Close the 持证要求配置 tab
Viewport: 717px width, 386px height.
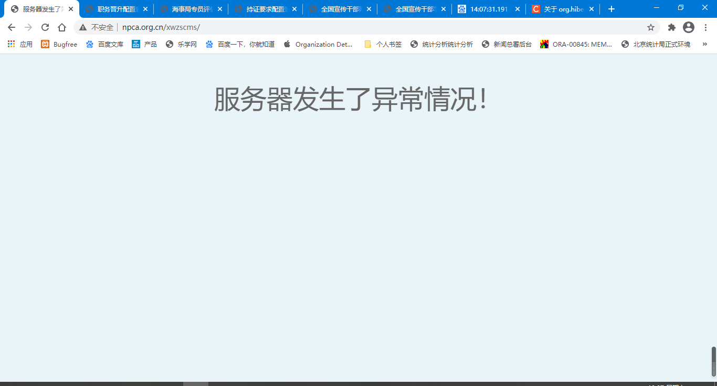click(294, 9)
